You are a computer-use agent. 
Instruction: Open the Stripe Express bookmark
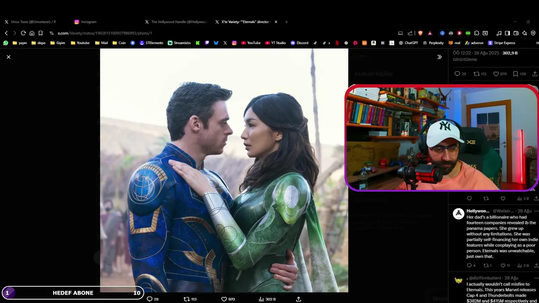click(x=502, y=43)
